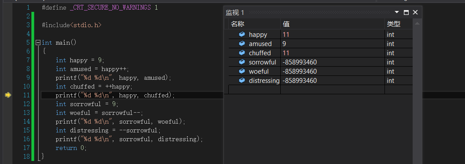Click line number 12 in the gutter

pyautogui.click(x=26, y=104)
